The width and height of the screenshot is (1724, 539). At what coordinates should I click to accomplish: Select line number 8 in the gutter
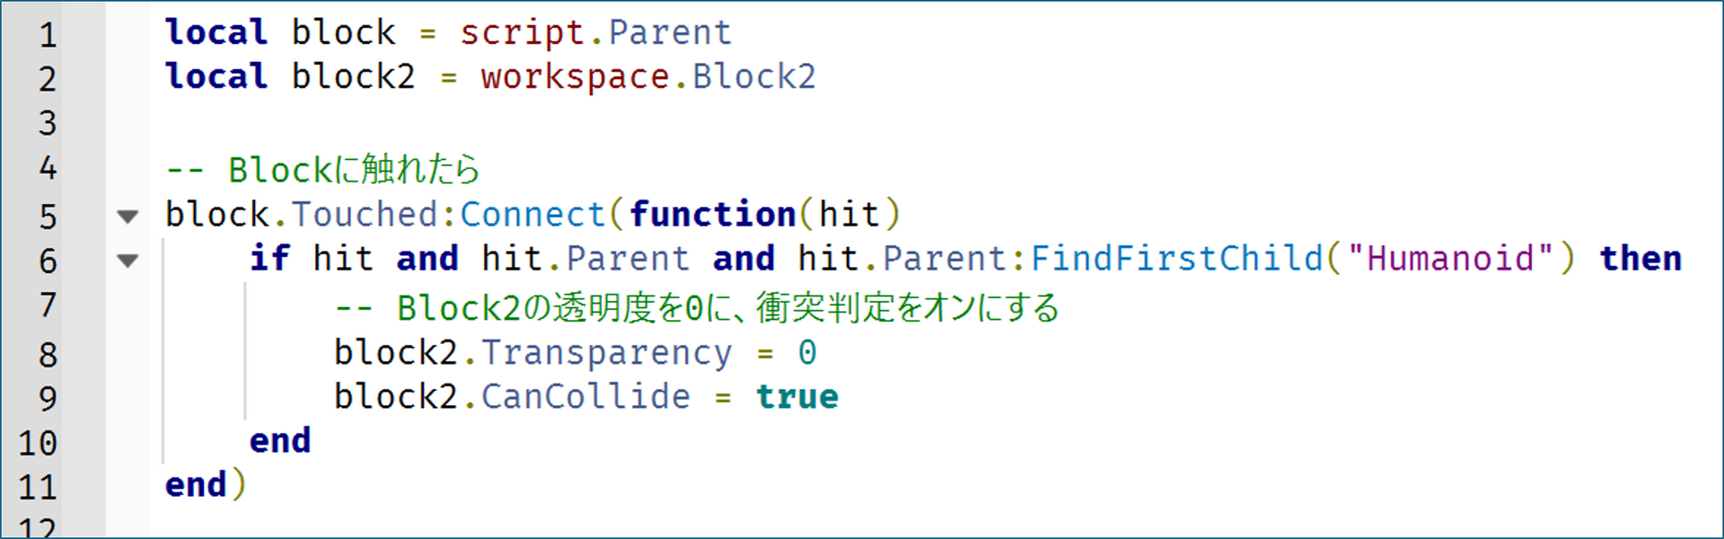coord(48,355)
